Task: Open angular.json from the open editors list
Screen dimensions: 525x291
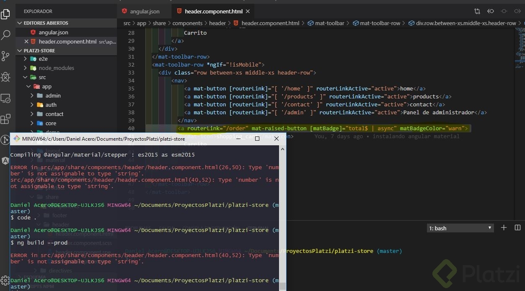Action: click(53, 32)
